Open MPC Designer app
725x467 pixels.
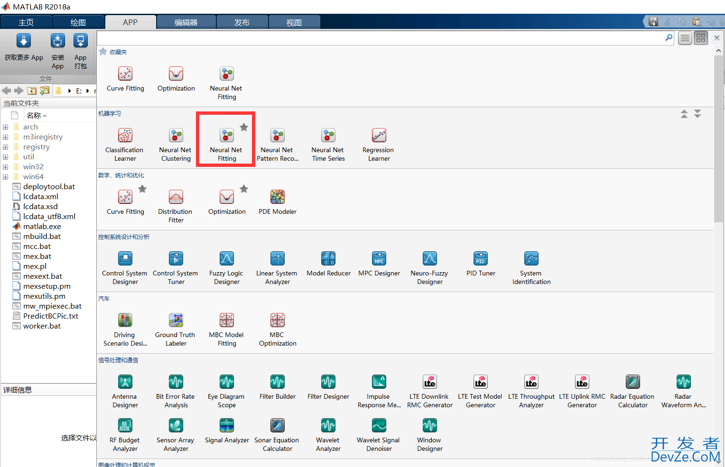(x=379, y=264)
